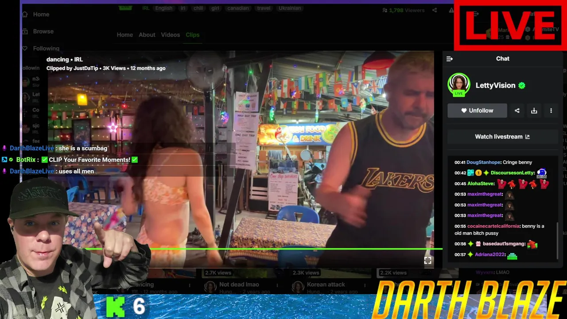Click the chill tag
The height and width of the screenshot is (319, 567).
coord(198,8)
